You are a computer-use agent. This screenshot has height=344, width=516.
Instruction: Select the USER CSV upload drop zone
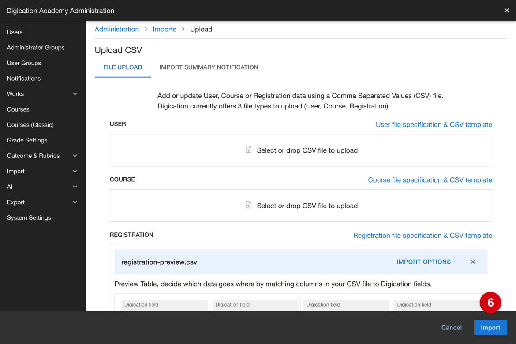[301, 150]
